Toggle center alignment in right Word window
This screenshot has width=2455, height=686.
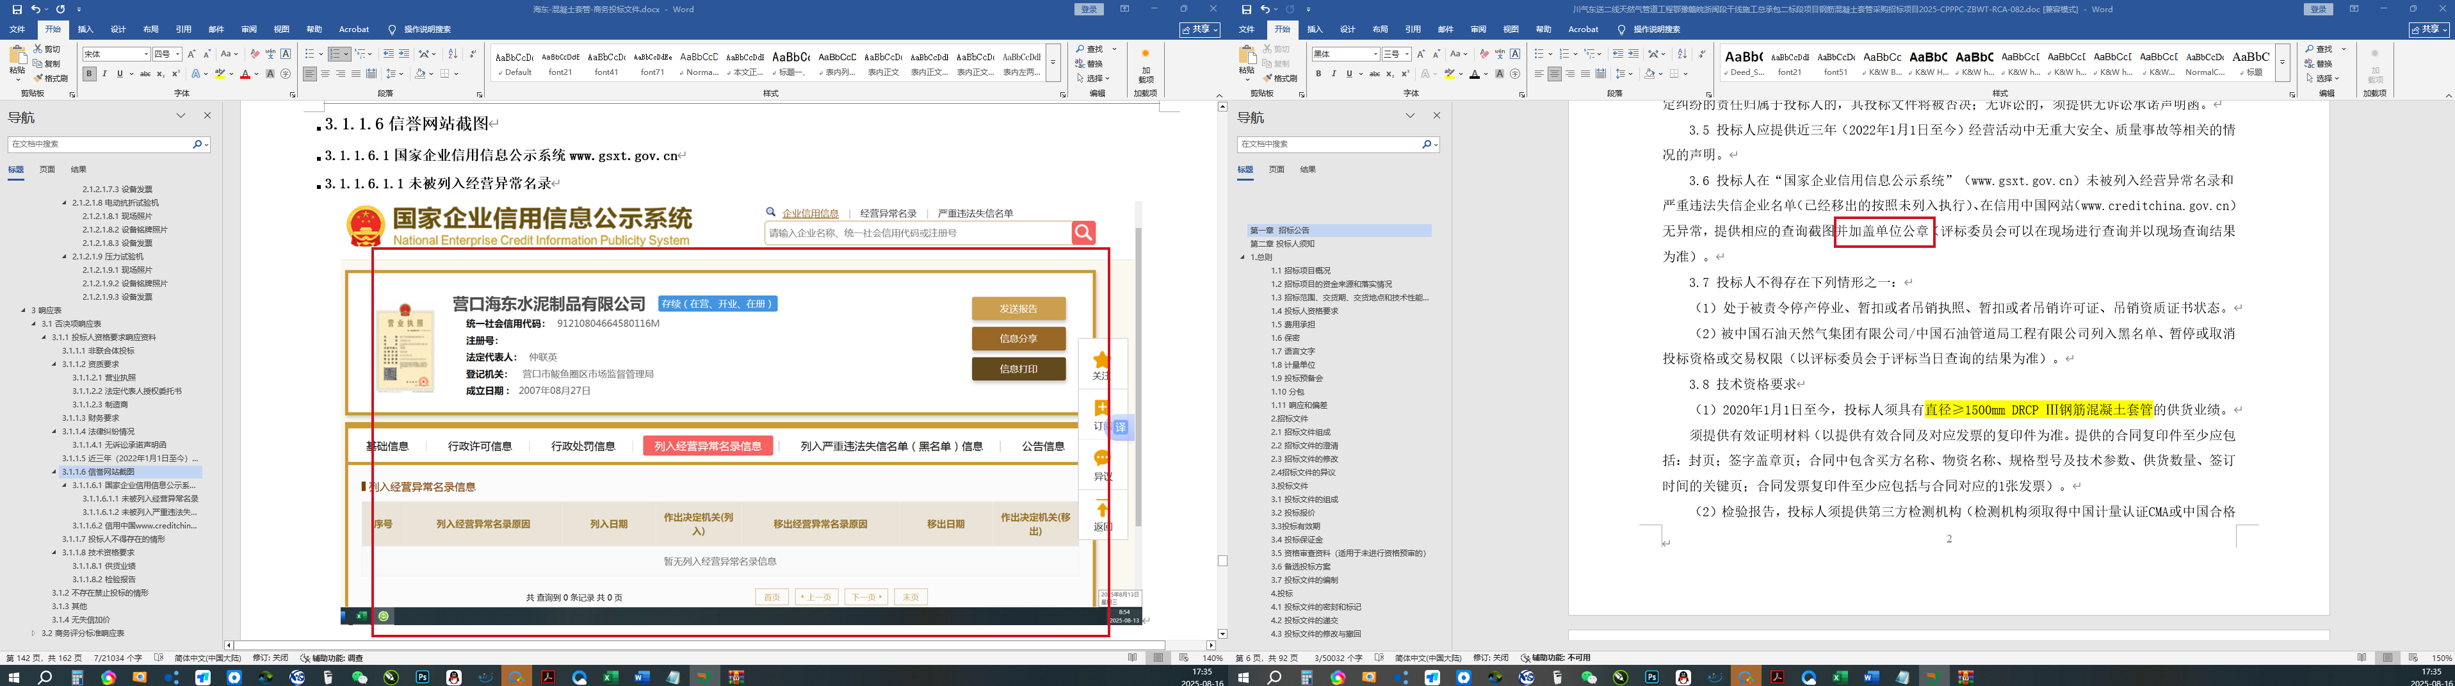click(1555, 74)
